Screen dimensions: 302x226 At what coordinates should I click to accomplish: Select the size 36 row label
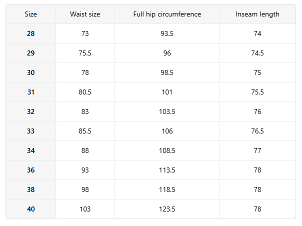(x=31, y=170)
